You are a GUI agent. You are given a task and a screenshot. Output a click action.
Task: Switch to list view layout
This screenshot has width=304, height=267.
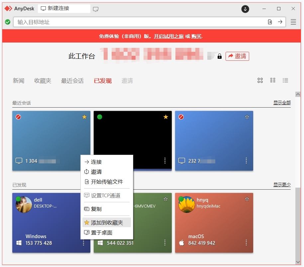pyautogui.click(x=285, y=80)
